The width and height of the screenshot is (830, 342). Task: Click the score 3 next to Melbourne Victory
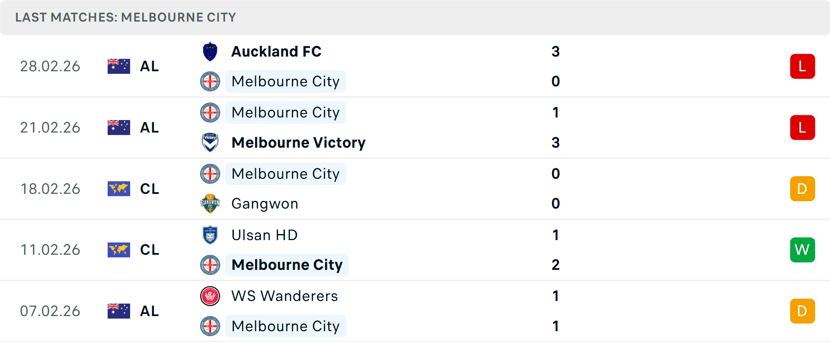pos(556,142)
